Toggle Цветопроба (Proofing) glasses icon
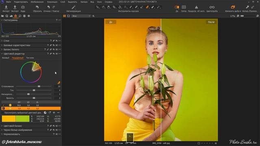Viewport: 260px width, 146px height. 212,7
